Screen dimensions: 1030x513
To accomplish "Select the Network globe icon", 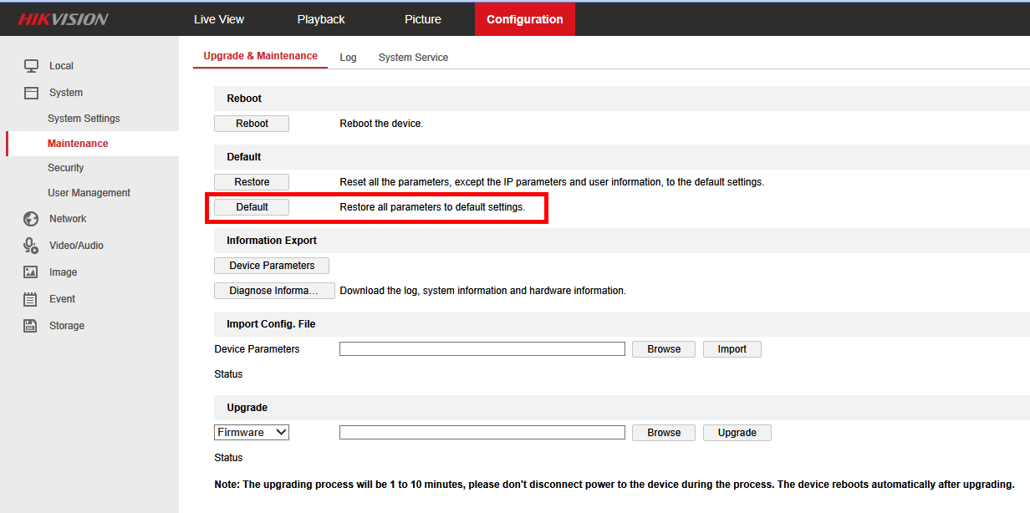I will coord(31,218).
